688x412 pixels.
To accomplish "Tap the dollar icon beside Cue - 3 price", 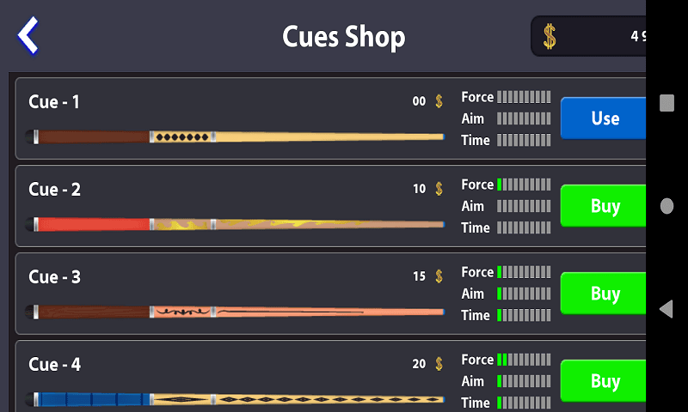I will (439, 276).
